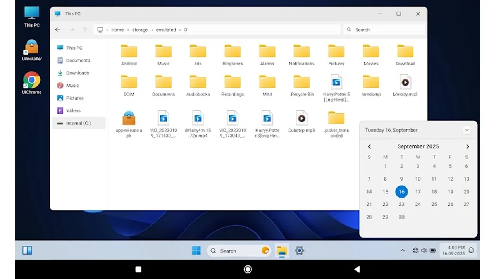Open the Notifications folder

click(301, 55)
